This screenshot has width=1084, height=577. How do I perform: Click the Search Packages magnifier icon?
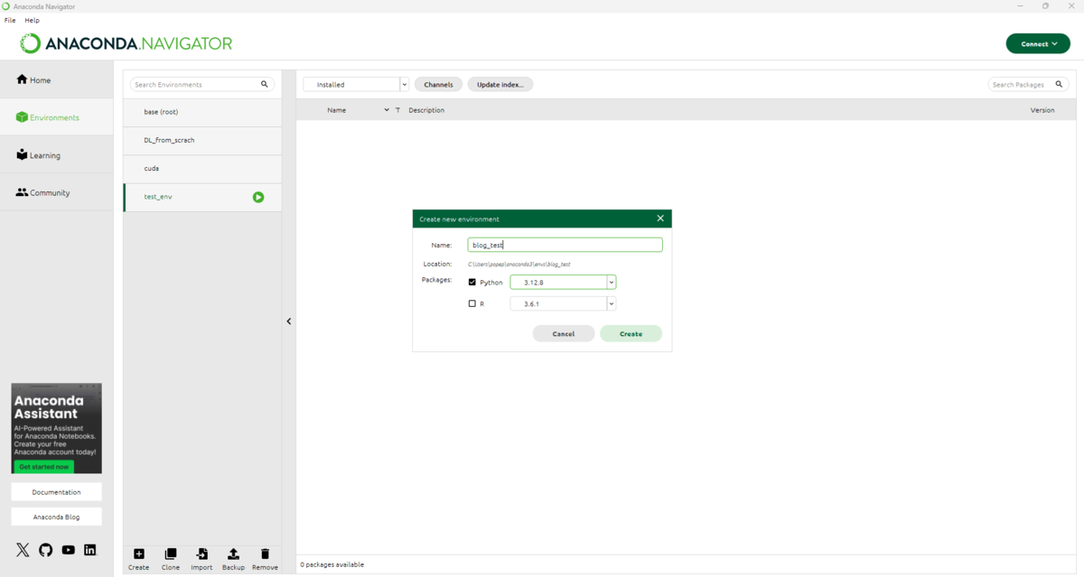tap(1060, 84)
